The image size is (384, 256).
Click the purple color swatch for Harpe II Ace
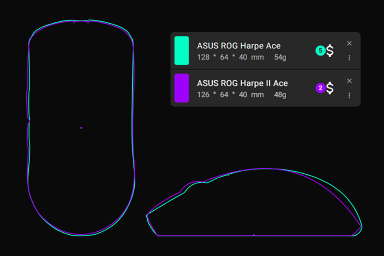click(182, 88)
